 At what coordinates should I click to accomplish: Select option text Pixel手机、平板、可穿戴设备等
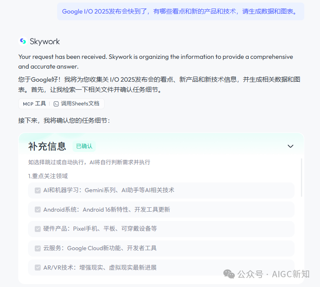pos(115,229)
